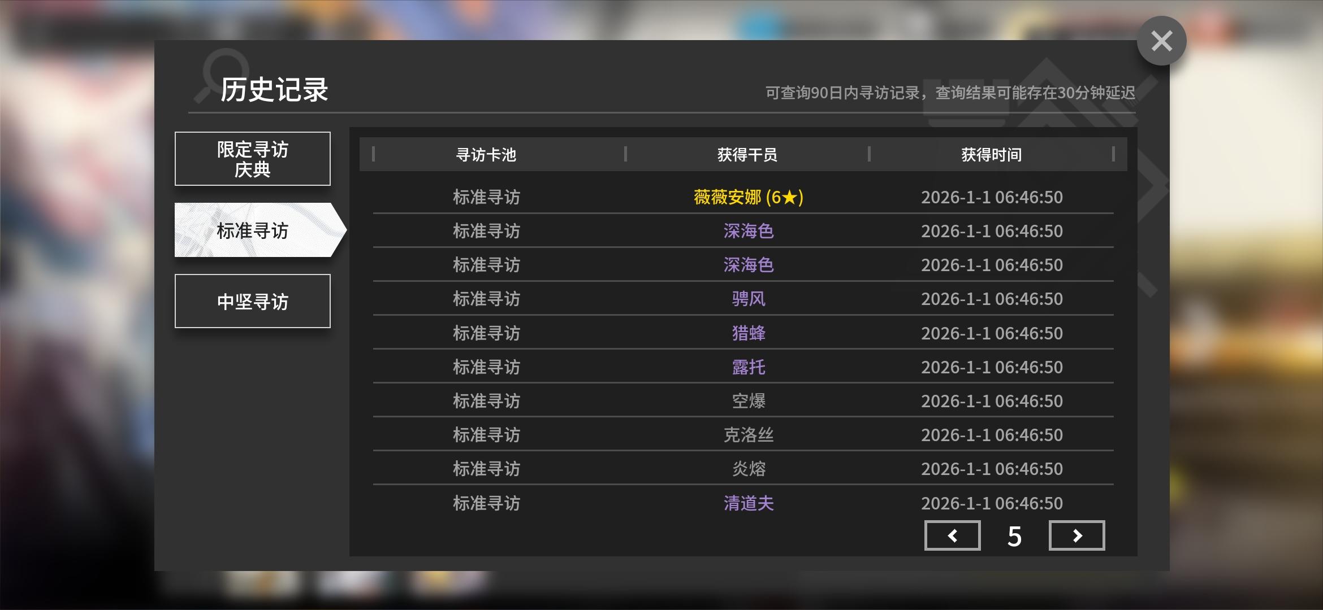Select the 露托 operator row
This screenshot has width=1323, height=610.
click(x=747, y=367)
